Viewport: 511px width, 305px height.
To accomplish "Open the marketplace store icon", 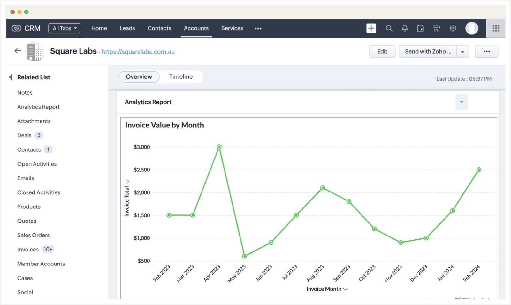I will [x=437, y=28].
